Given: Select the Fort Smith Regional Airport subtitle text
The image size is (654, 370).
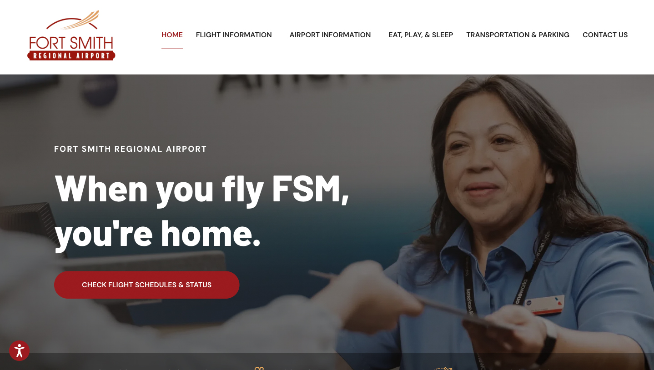Looking at the screenshot, I should point(131,149).
